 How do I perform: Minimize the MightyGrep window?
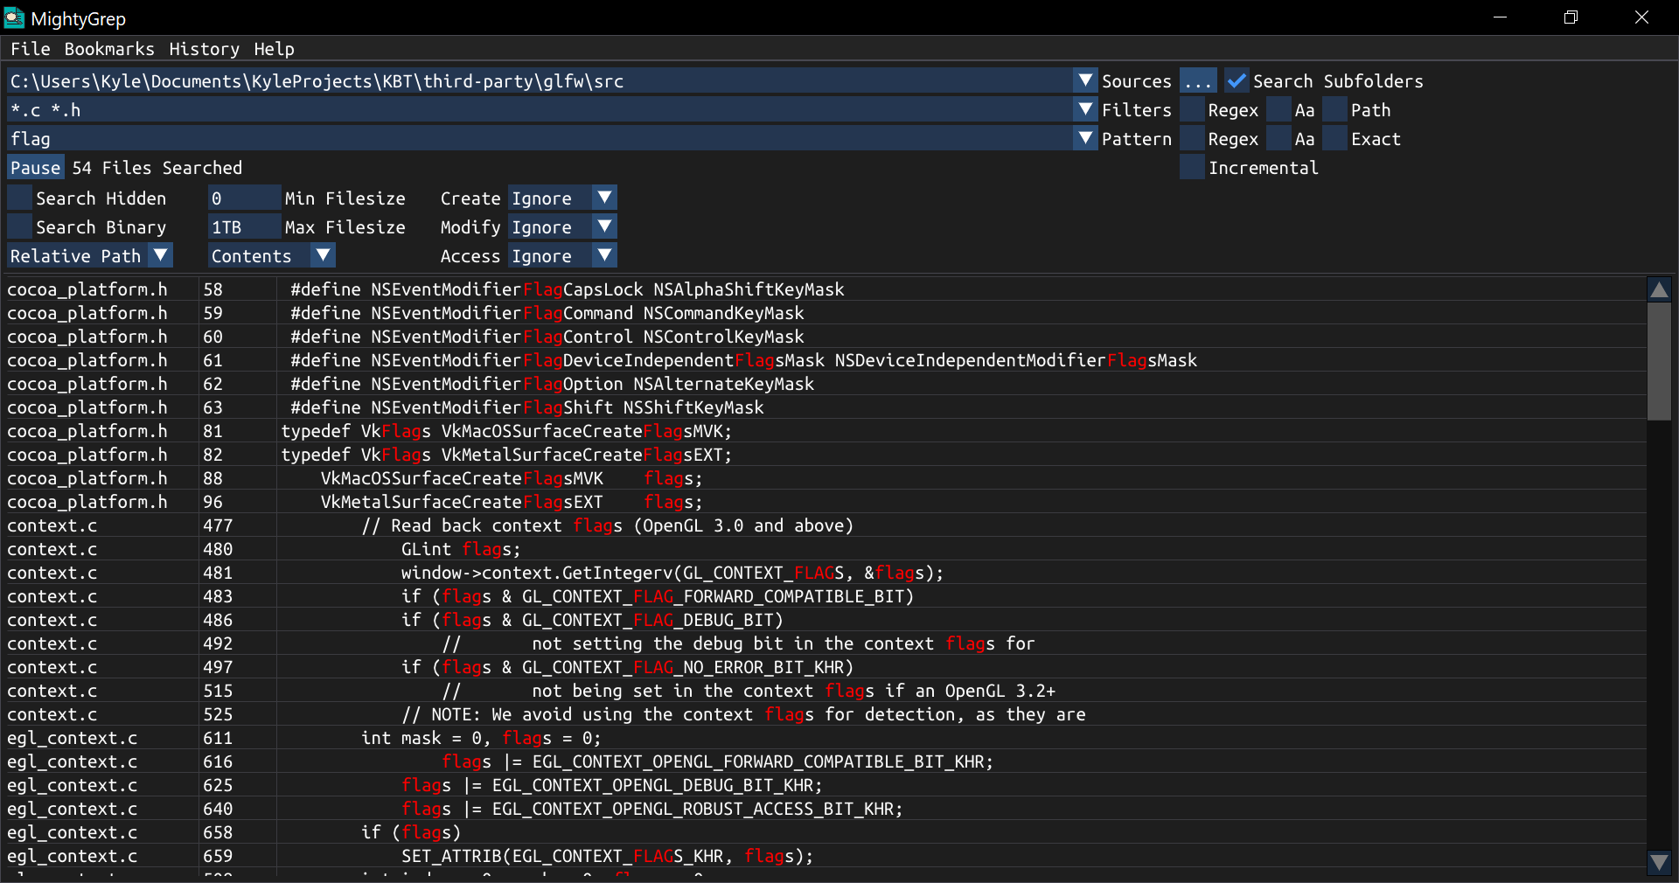1501,17
